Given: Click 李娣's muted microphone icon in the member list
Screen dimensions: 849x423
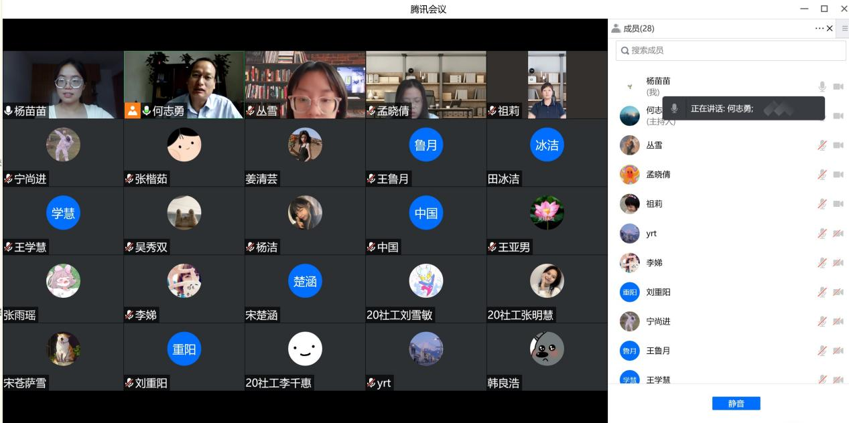Looking at the screenshot, I should (x=822, y=263).
